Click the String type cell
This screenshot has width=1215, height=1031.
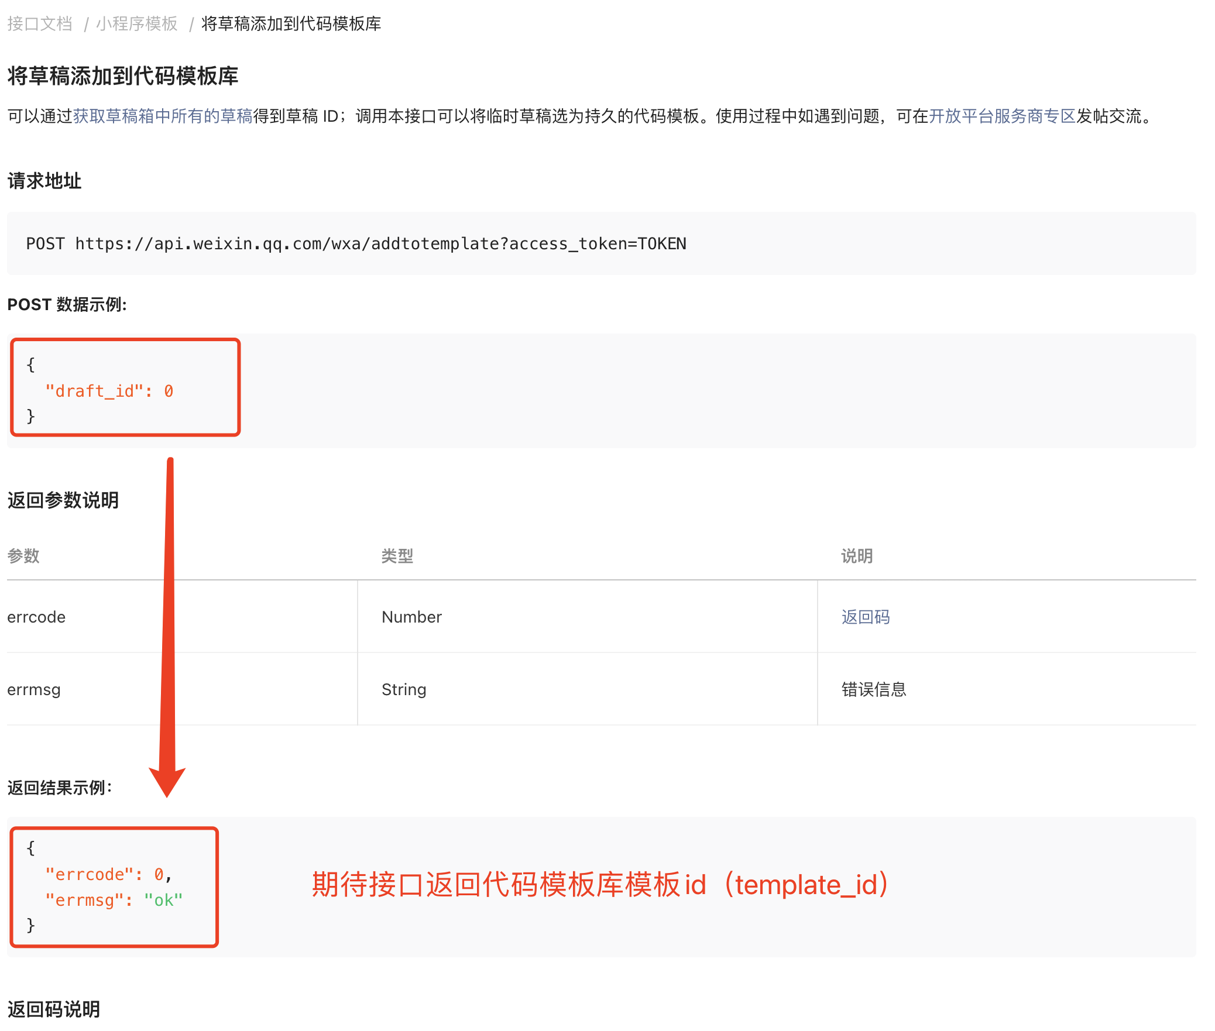click(x=404, y=689)
